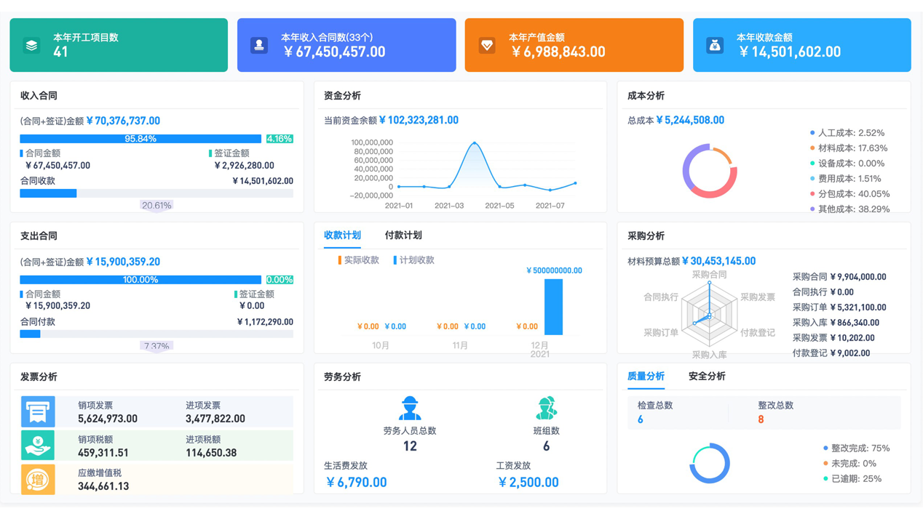Click the green tax hand icon beside 销项税额

[x=38, y=446]
